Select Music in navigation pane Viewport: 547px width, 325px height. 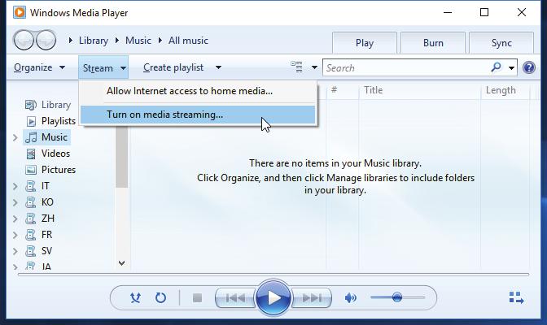tap(47, 137)
